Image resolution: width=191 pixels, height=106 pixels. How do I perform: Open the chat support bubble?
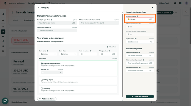point(5,101)
